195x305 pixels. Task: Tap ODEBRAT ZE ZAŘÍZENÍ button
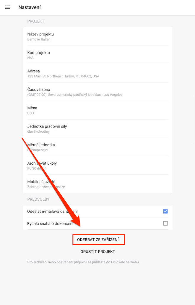(x=99, y=240)
